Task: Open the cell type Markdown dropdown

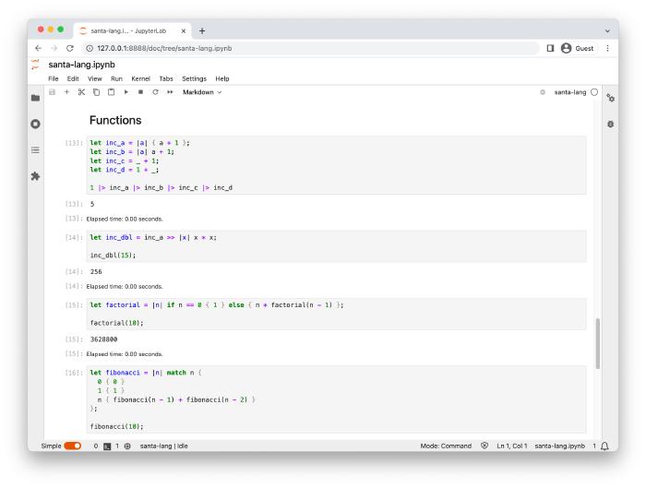Action: (x=202, y=92)
